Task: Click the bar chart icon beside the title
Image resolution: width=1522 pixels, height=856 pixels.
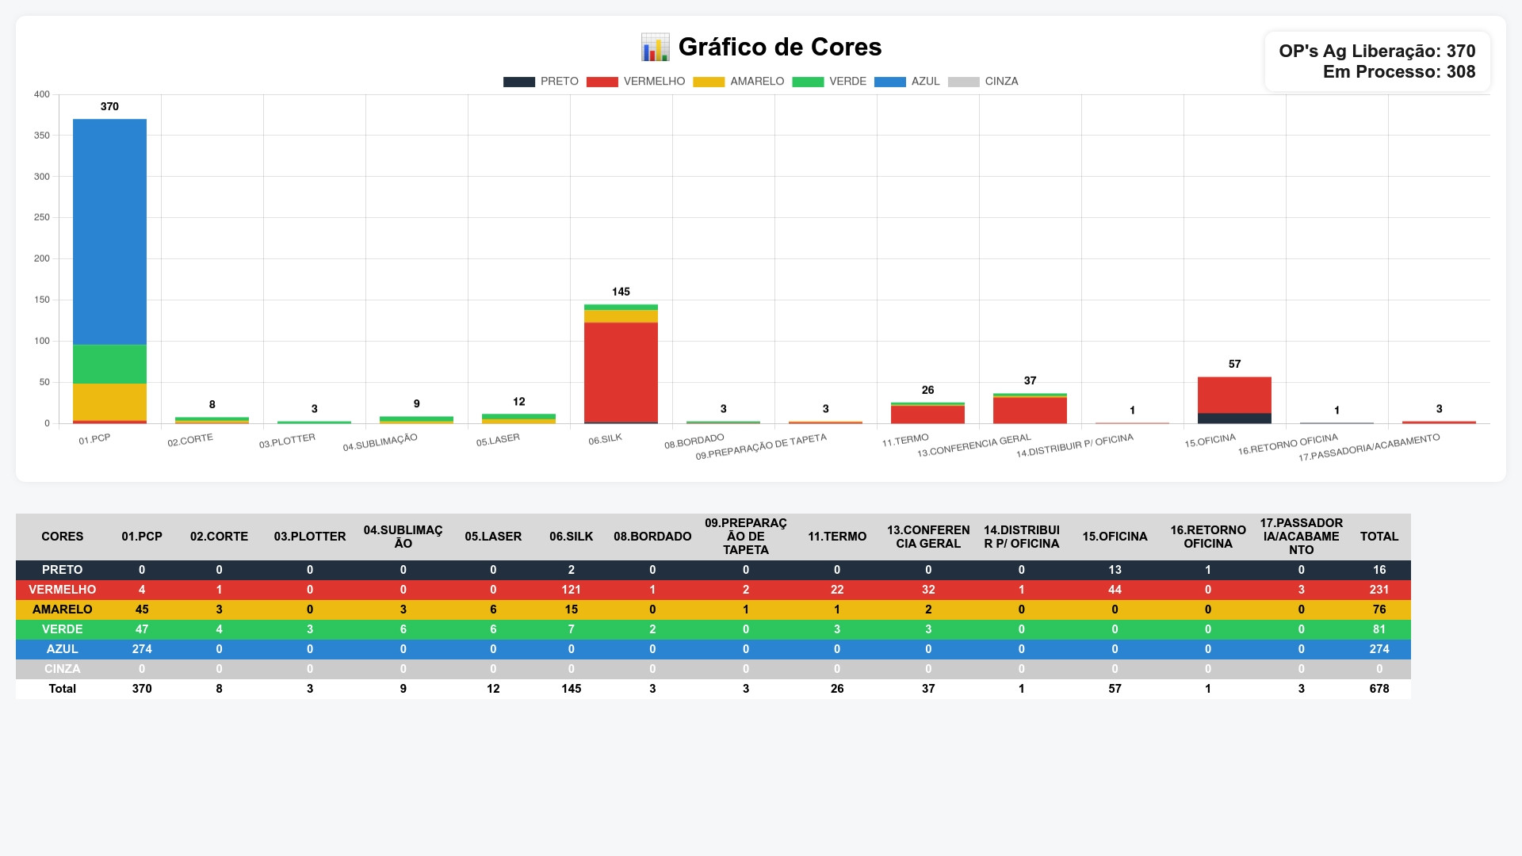Action: (x=655, y=48)
